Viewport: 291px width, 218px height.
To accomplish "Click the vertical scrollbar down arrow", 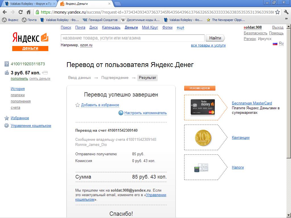I will pos(289,215).
